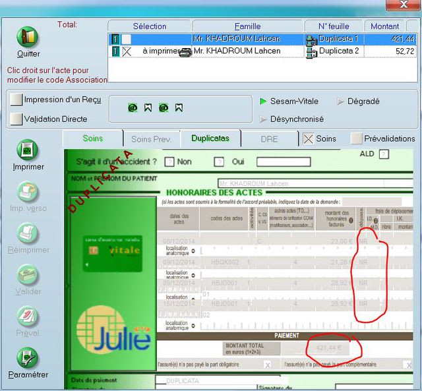Image resolution: width=422 pixels, height=391 pixels.
Task: Click the Réimprimer icon
Action: 28,233
